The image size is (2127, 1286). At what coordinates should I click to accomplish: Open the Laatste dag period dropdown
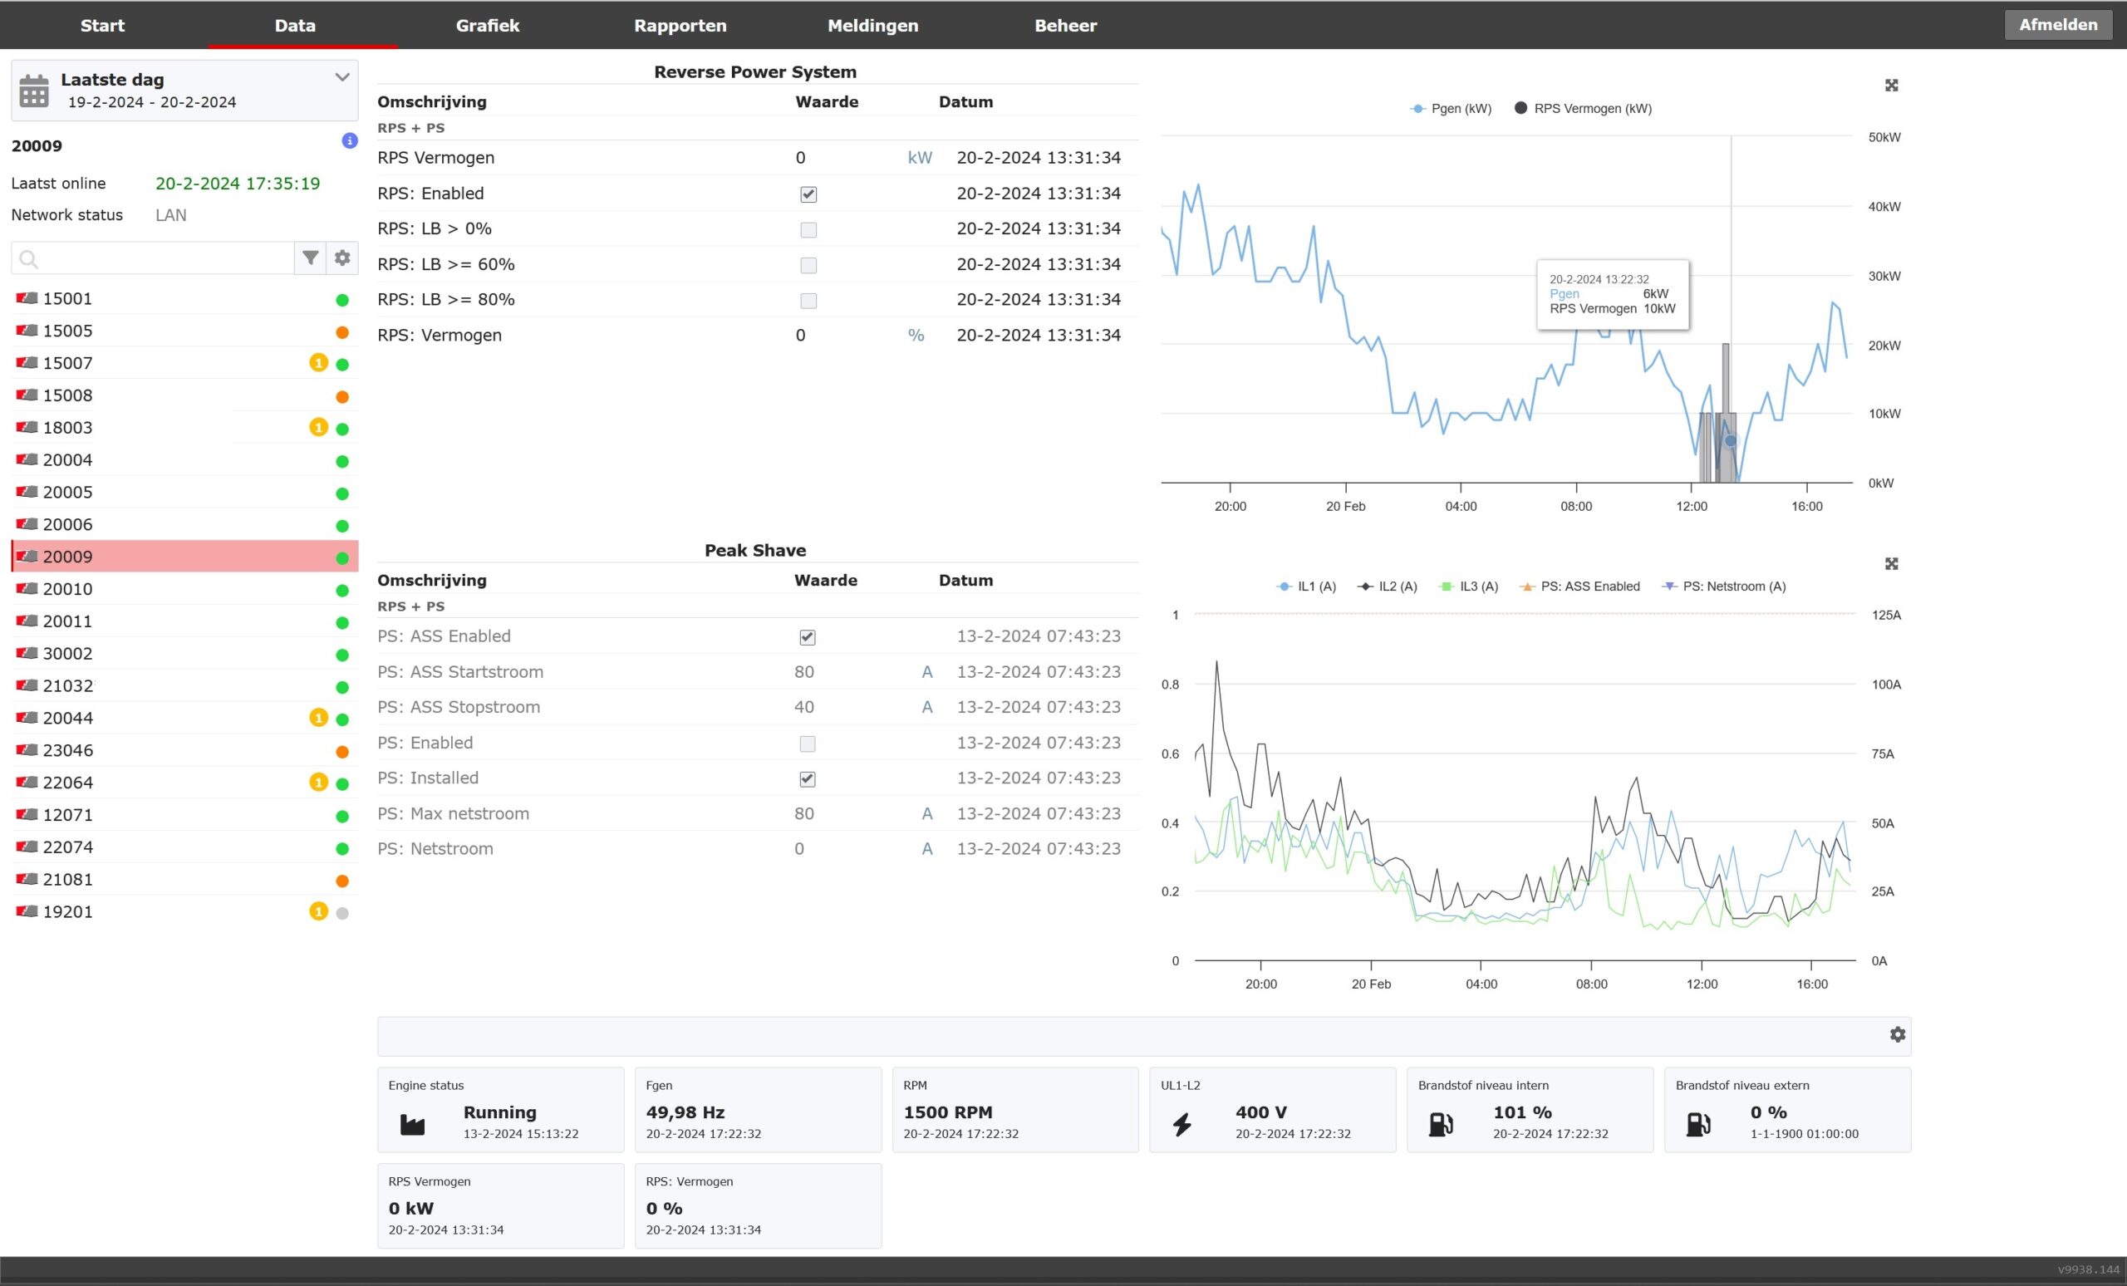coord(341,78)
